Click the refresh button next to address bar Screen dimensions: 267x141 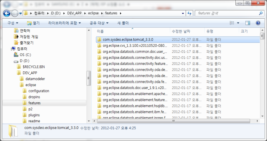click(189, 13)
